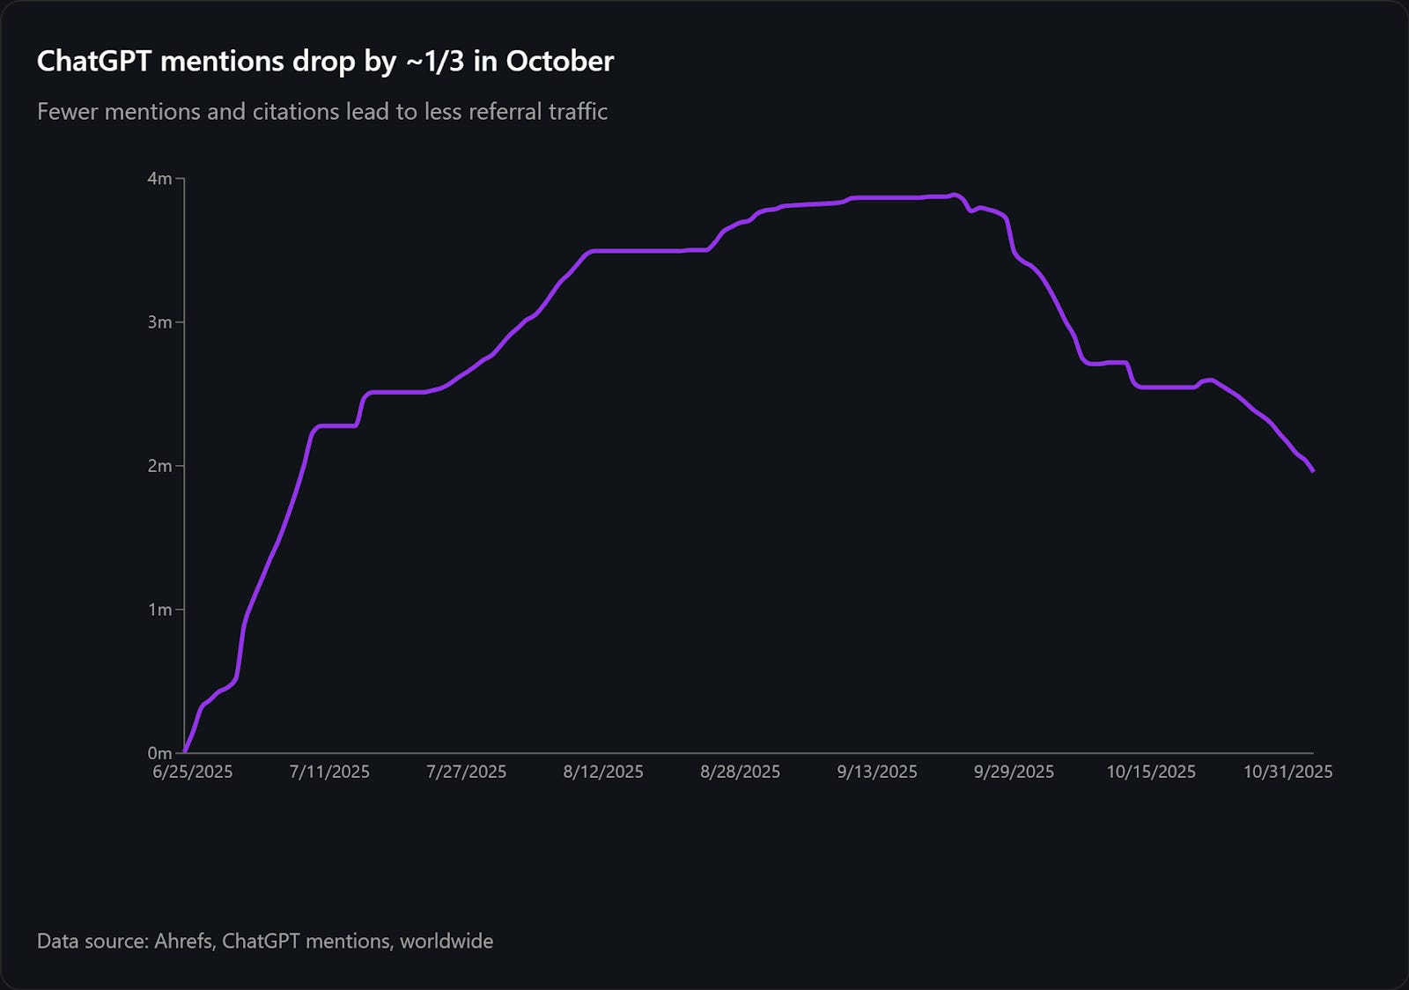This screenshot has width=1409, height=990.
Task: Click the 1m y-axis label
Action: pos(159,610)
